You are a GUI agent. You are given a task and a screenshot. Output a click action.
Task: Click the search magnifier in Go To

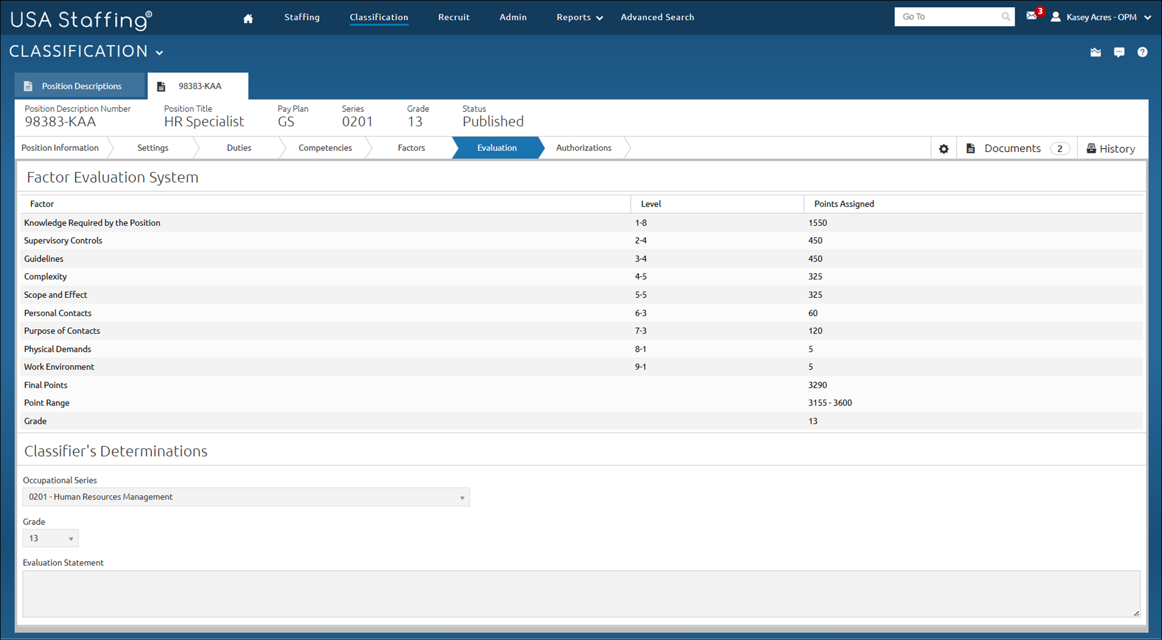(1005, 17)
